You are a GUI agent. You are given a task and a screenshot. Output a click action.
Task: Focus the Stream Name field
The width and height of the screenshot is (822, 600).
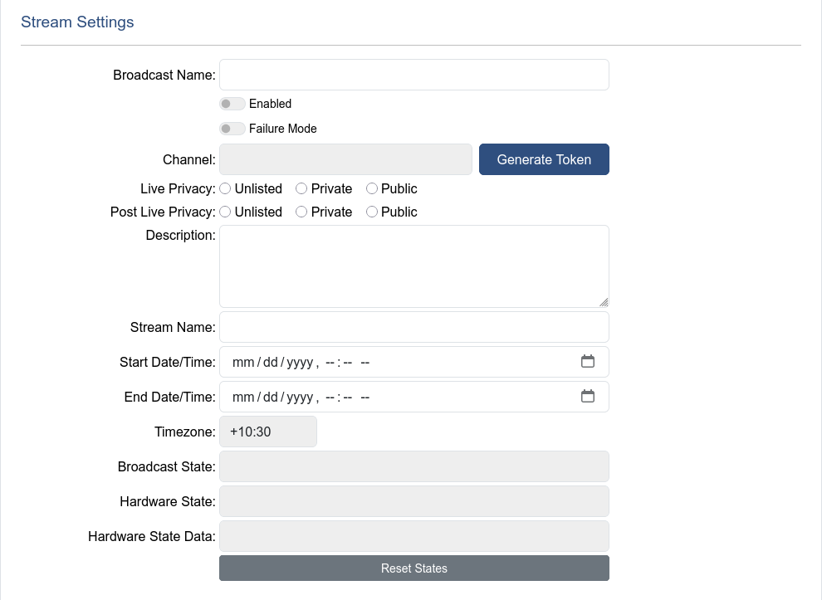pos(413,327)
